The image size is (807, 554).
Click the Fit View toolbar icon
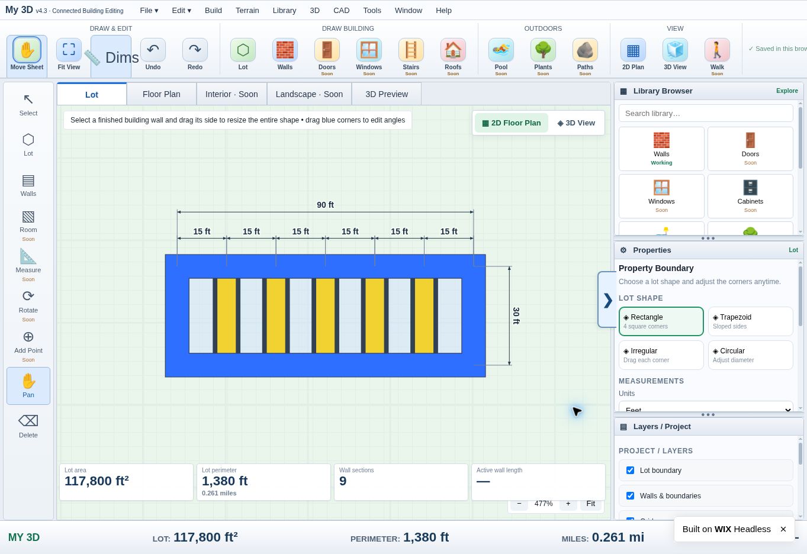(x=69, y=56)
